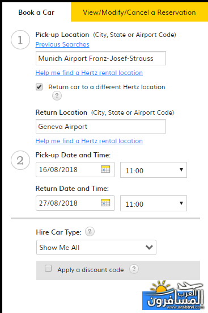Click help icon beside Apply a discount code

134,269
